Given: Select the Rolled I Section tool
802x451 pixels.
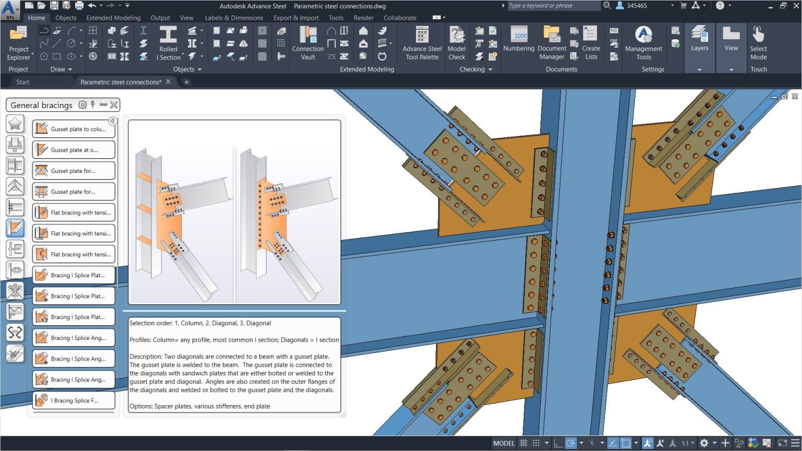Looking at the screenshot, I should (168, 43).
